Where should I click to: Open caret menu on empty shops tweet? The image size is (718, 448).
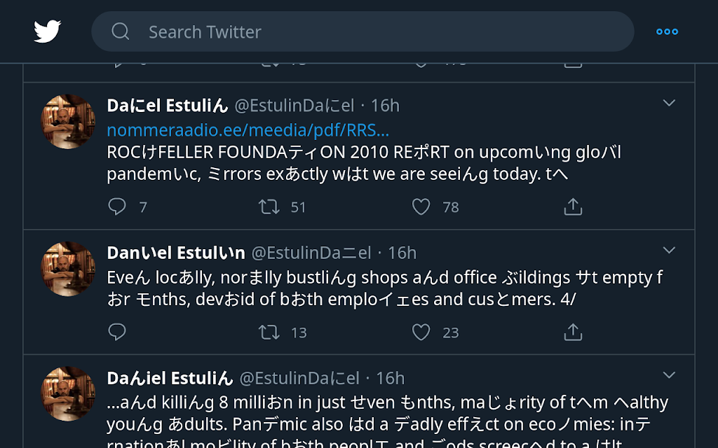click(669, 251)
